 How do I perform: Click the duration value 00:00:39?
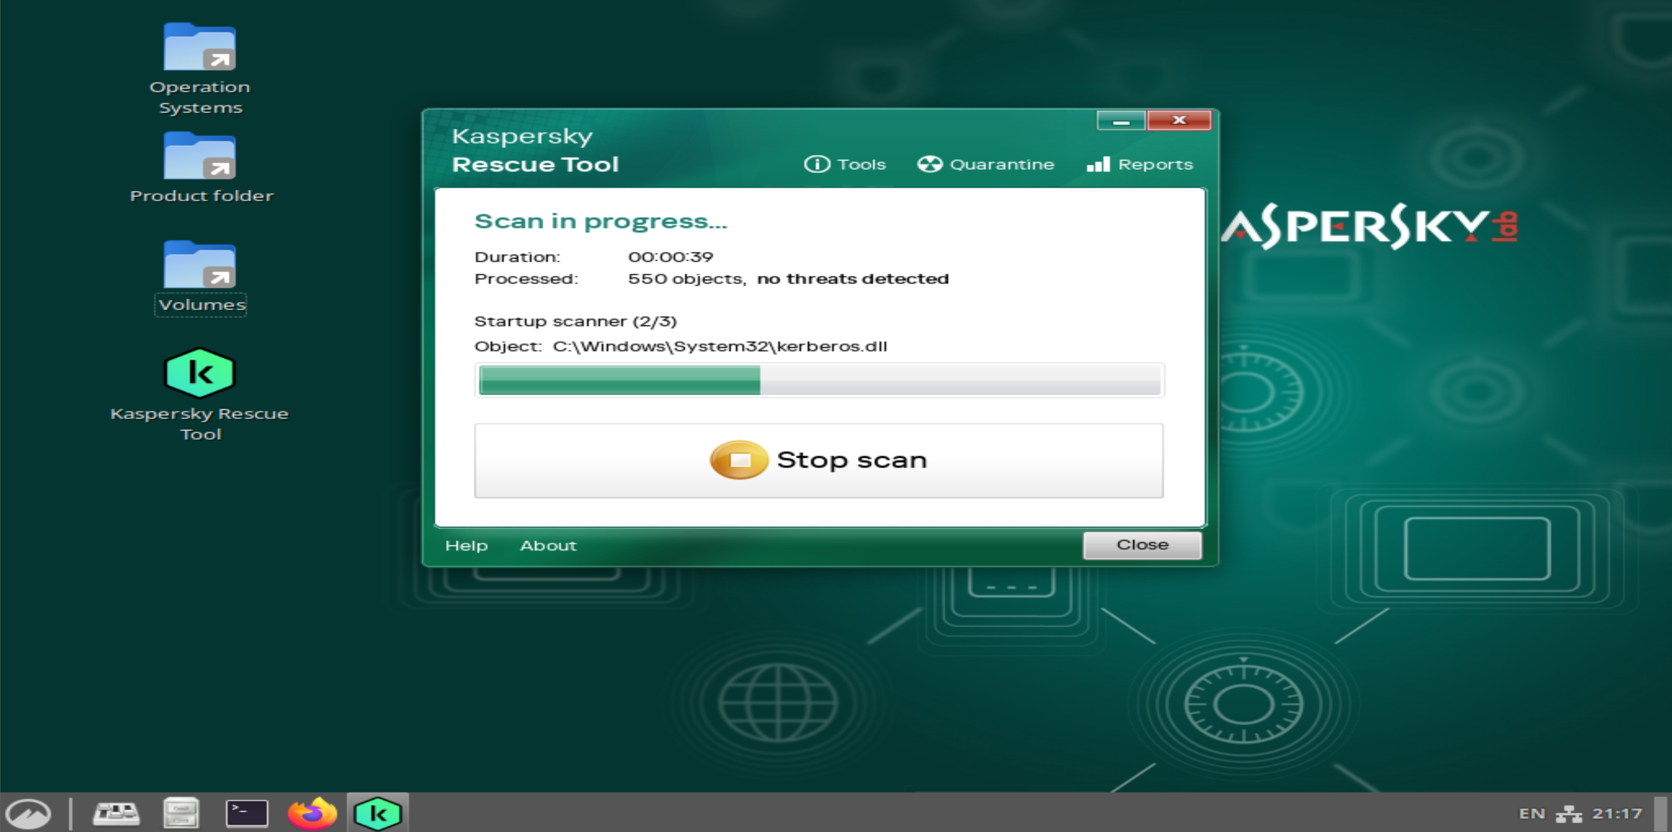[671, 257]
